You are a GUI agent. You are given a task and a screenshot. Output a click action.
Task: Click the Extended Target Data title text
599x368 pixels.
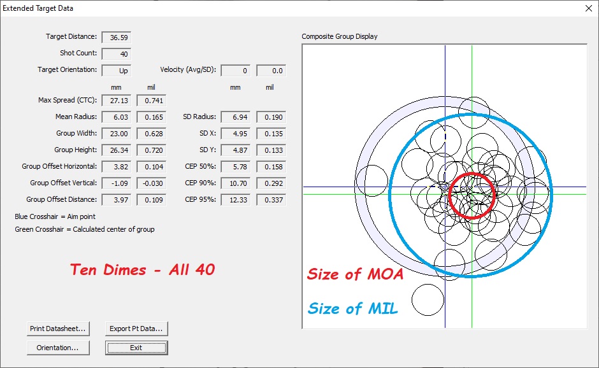click(x=38, y=8)
